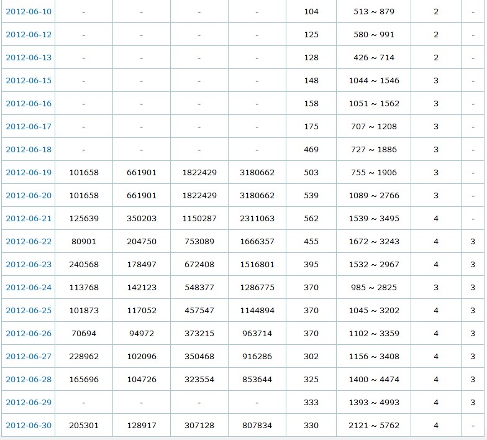
Task: Follow the 2012-06-23 date link
Action: click(x=29, y=265)
